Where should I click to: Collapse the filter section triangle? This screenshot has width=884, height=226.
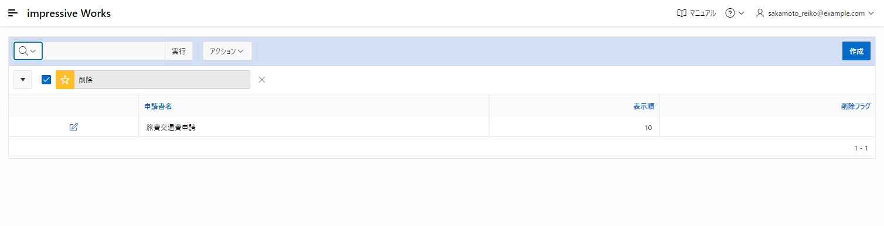(23, 80)
